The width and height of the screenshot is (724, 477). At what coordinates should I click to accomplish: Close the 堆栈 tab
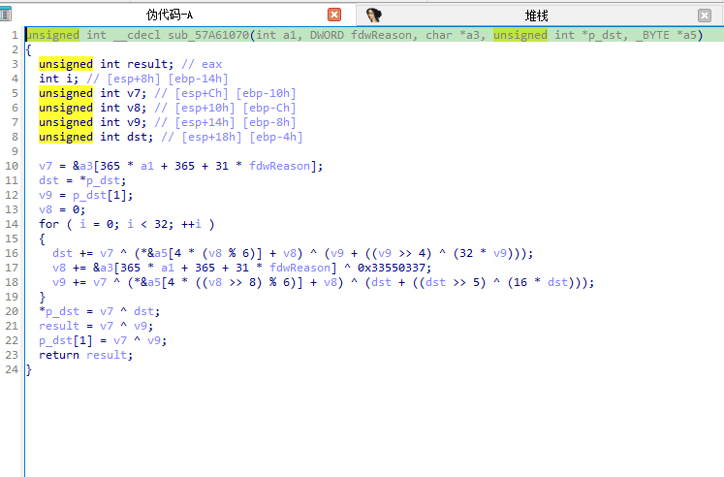click(x=705, y=15)
